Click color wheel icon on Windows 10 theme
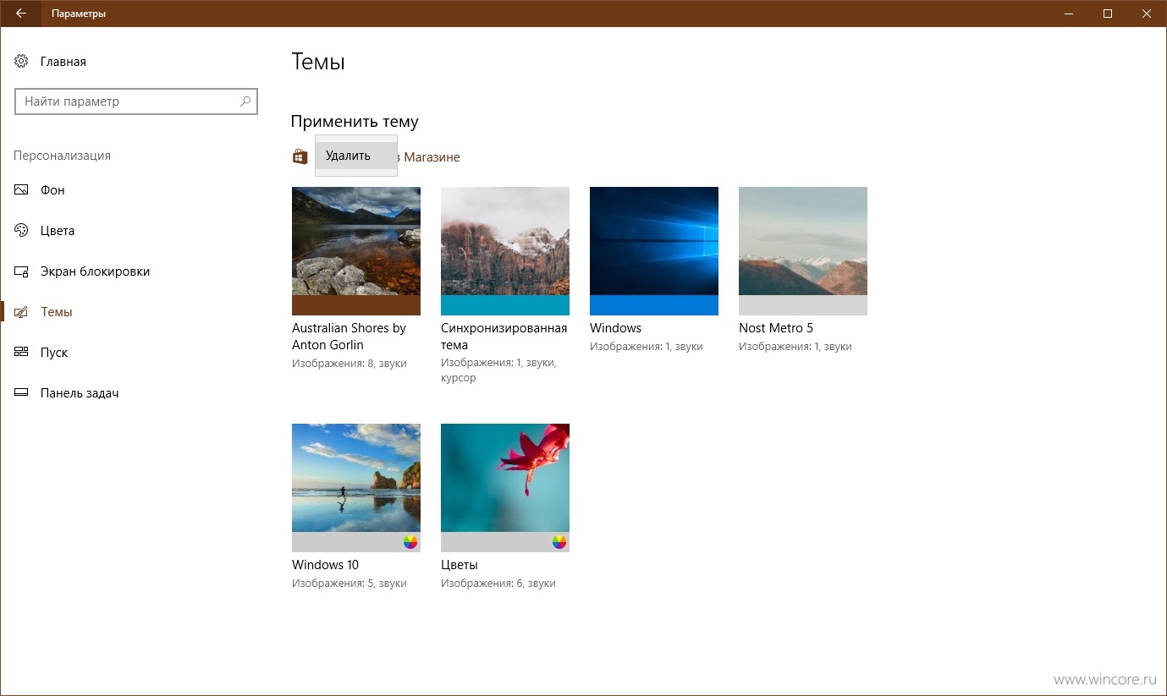Viewport: 1167px width, 696px height. [410, 542]
